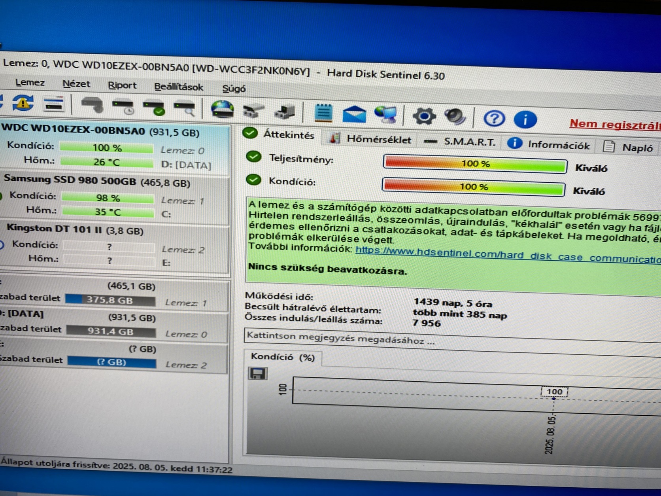Screen dimensions: 661x496
Task: Click the refresh icon with yellow warning sign
Action: [23, 103]
